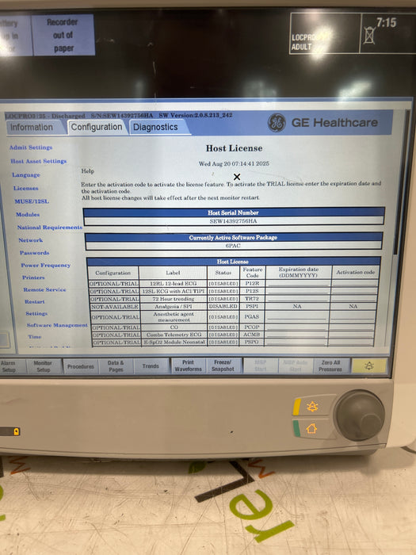This screenshot has height=555, width=416.
Task: Open the Modules page
Action: coord(28,215)
